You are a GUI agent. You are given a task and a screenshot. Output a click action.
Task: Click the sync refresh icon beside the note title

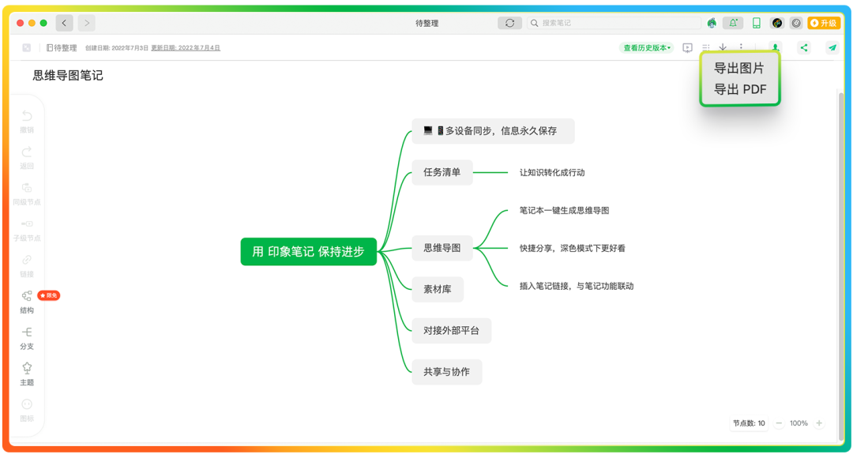(509, 23)
